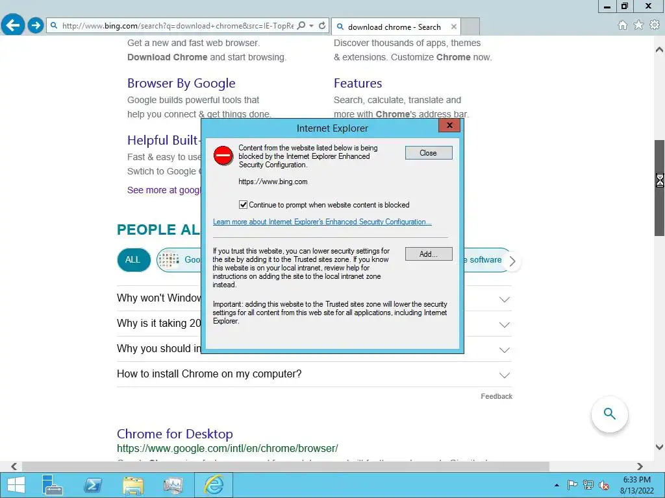Open the Home page icon

[622, 25]
